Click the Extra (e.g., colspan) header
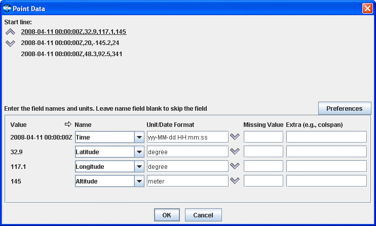Viewport: 376px width, 226px height. click(314, 124)
